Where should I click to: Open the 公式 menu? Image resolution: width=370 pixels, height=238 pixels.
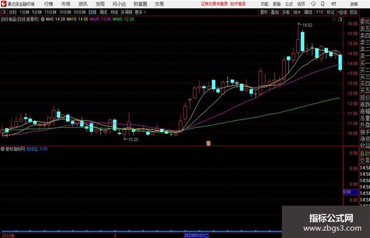click(289, 4)
